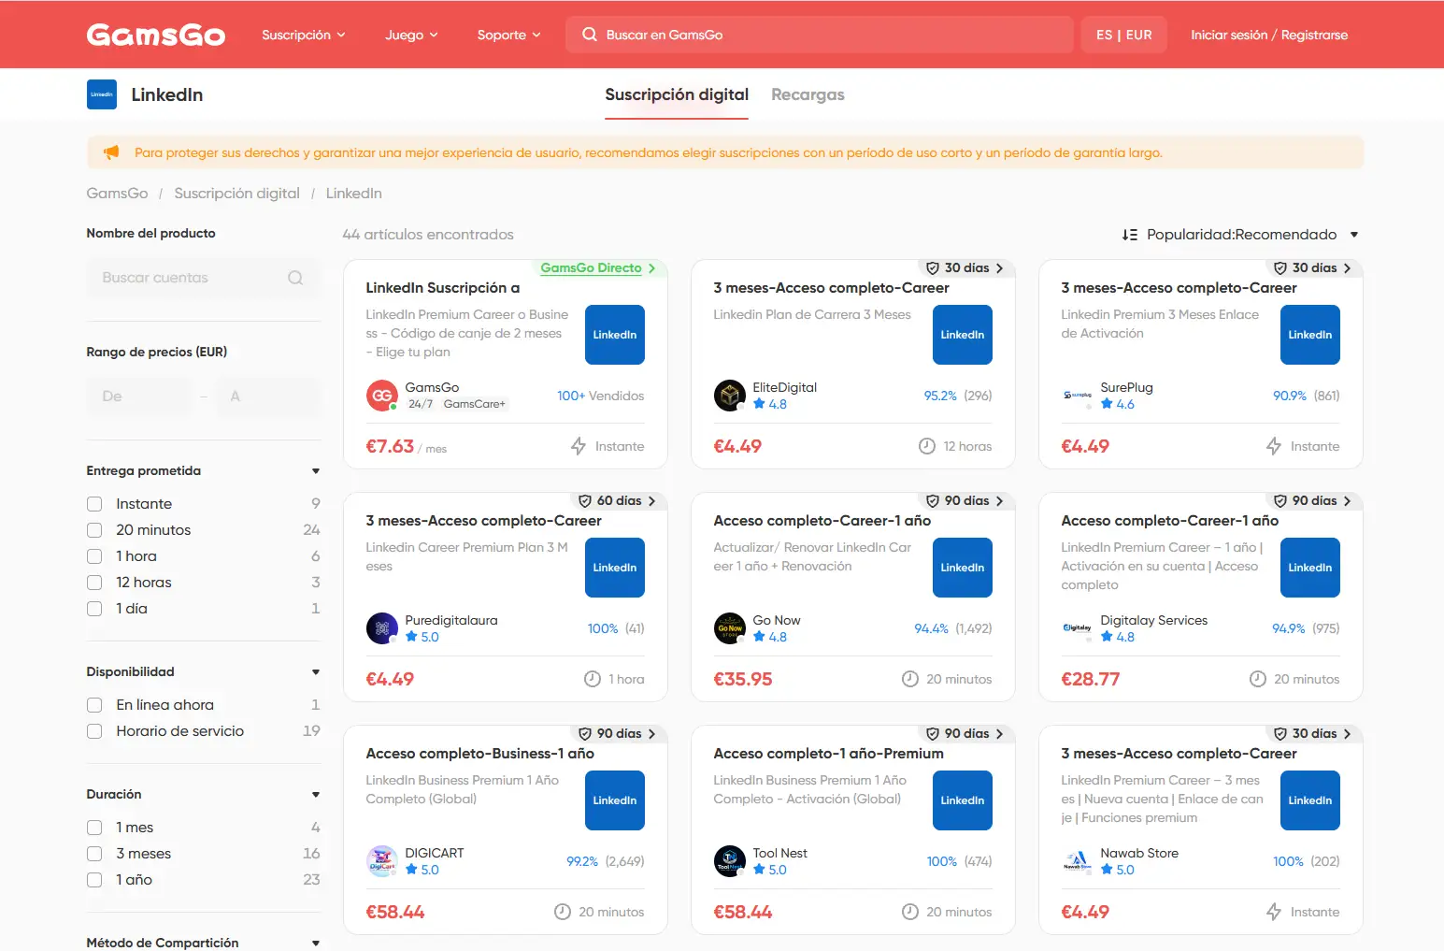Go to GamsGo breadcrumb link
This screenshot has height=951, width=1444.
click(117, 194)
